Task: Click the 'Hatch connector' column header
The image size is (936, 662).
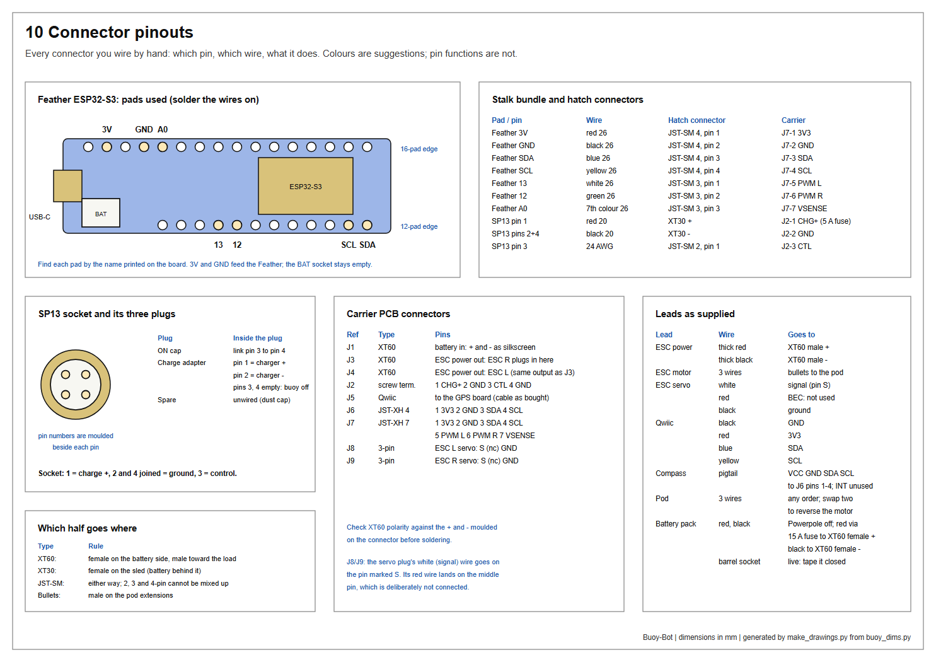Action: [696, 120]
